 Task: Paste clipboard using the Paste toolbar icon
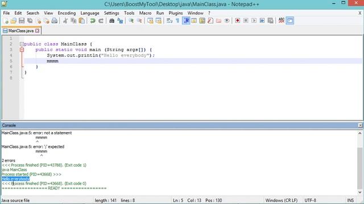pos(82,21)
